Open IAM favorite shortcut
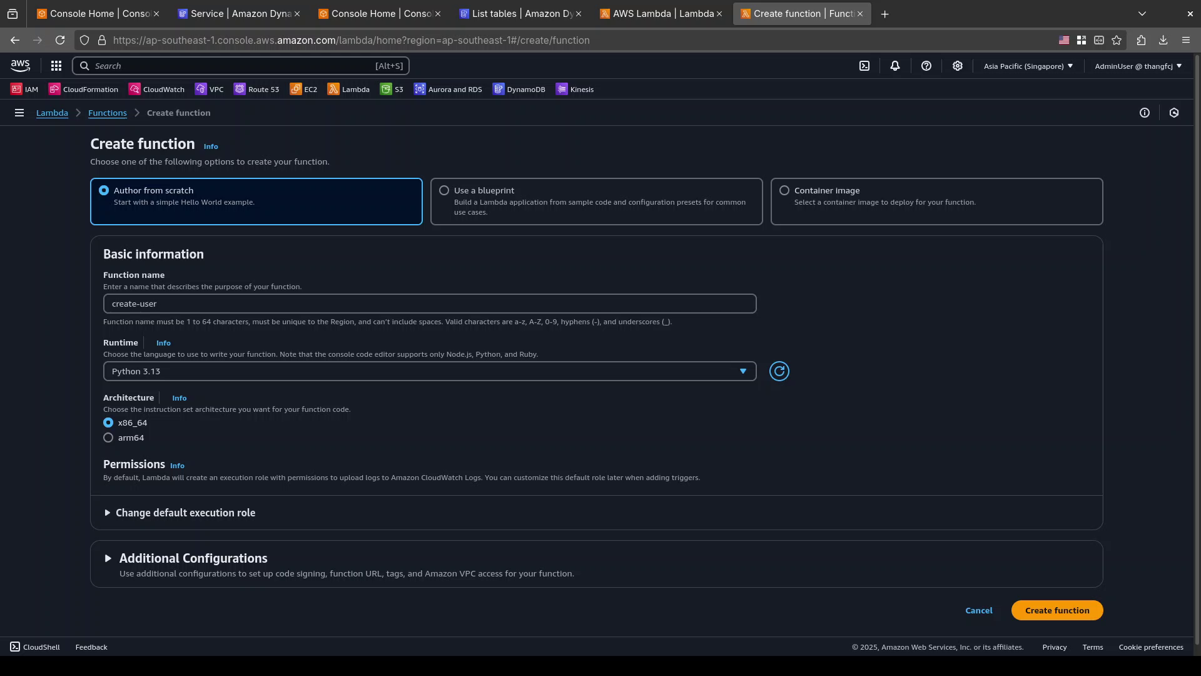 coord(24,90)
